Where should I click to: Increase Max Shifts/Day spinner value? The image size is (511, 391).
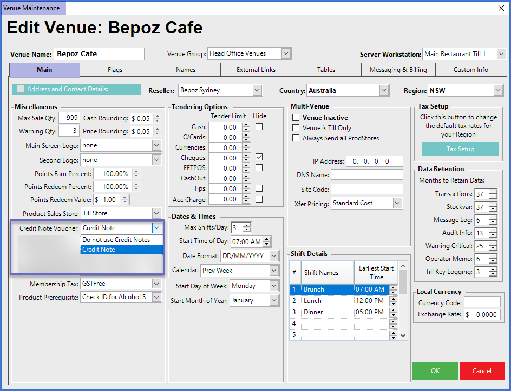click(x=247, y=225)
